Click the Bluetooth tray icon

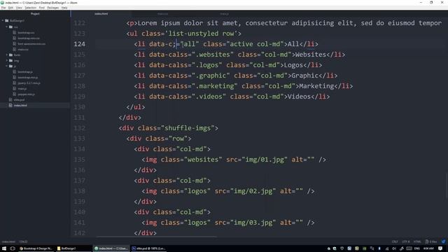point(379,248)
